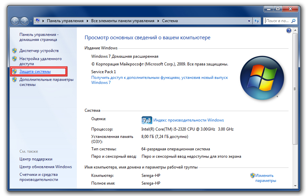The height and width of the screenshot is (196, 307).
Task: Maximize the Система window
Action: click(277, 9)
